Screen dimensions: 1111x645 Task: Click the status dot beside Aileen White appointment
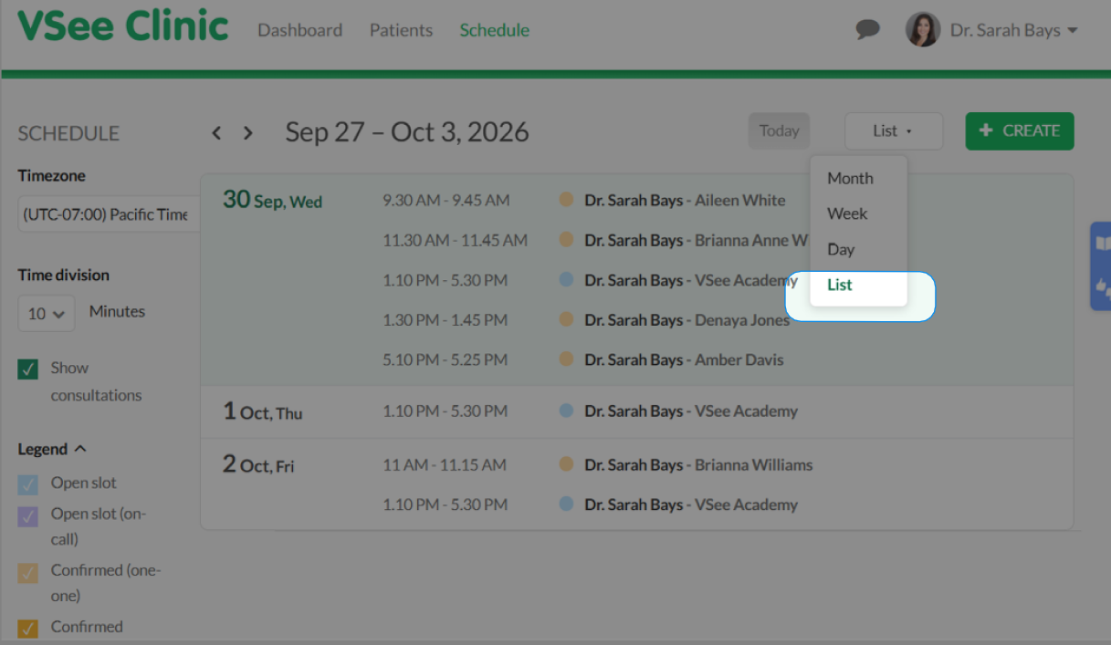coord(566,200)
